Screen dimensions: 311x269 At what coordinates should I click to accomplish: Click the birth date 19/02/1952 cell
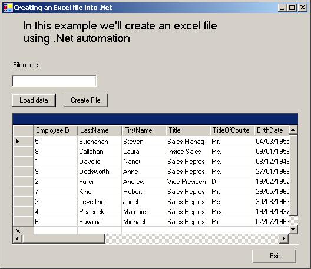(x=272, y=181)
